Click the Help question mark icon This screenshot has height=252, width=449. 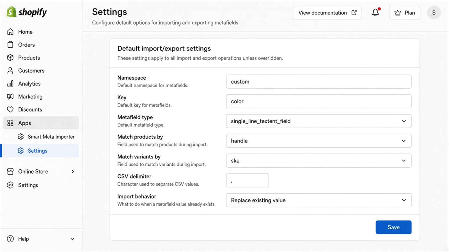click(10, 239)
